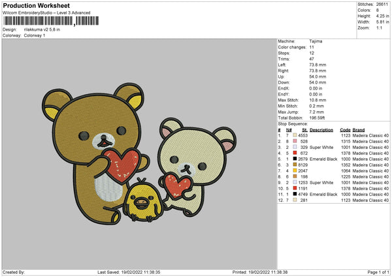Click 'Madeira Classic 40' in stop 12 row
This screenshot has height=277, width=392.
[370, 200]
